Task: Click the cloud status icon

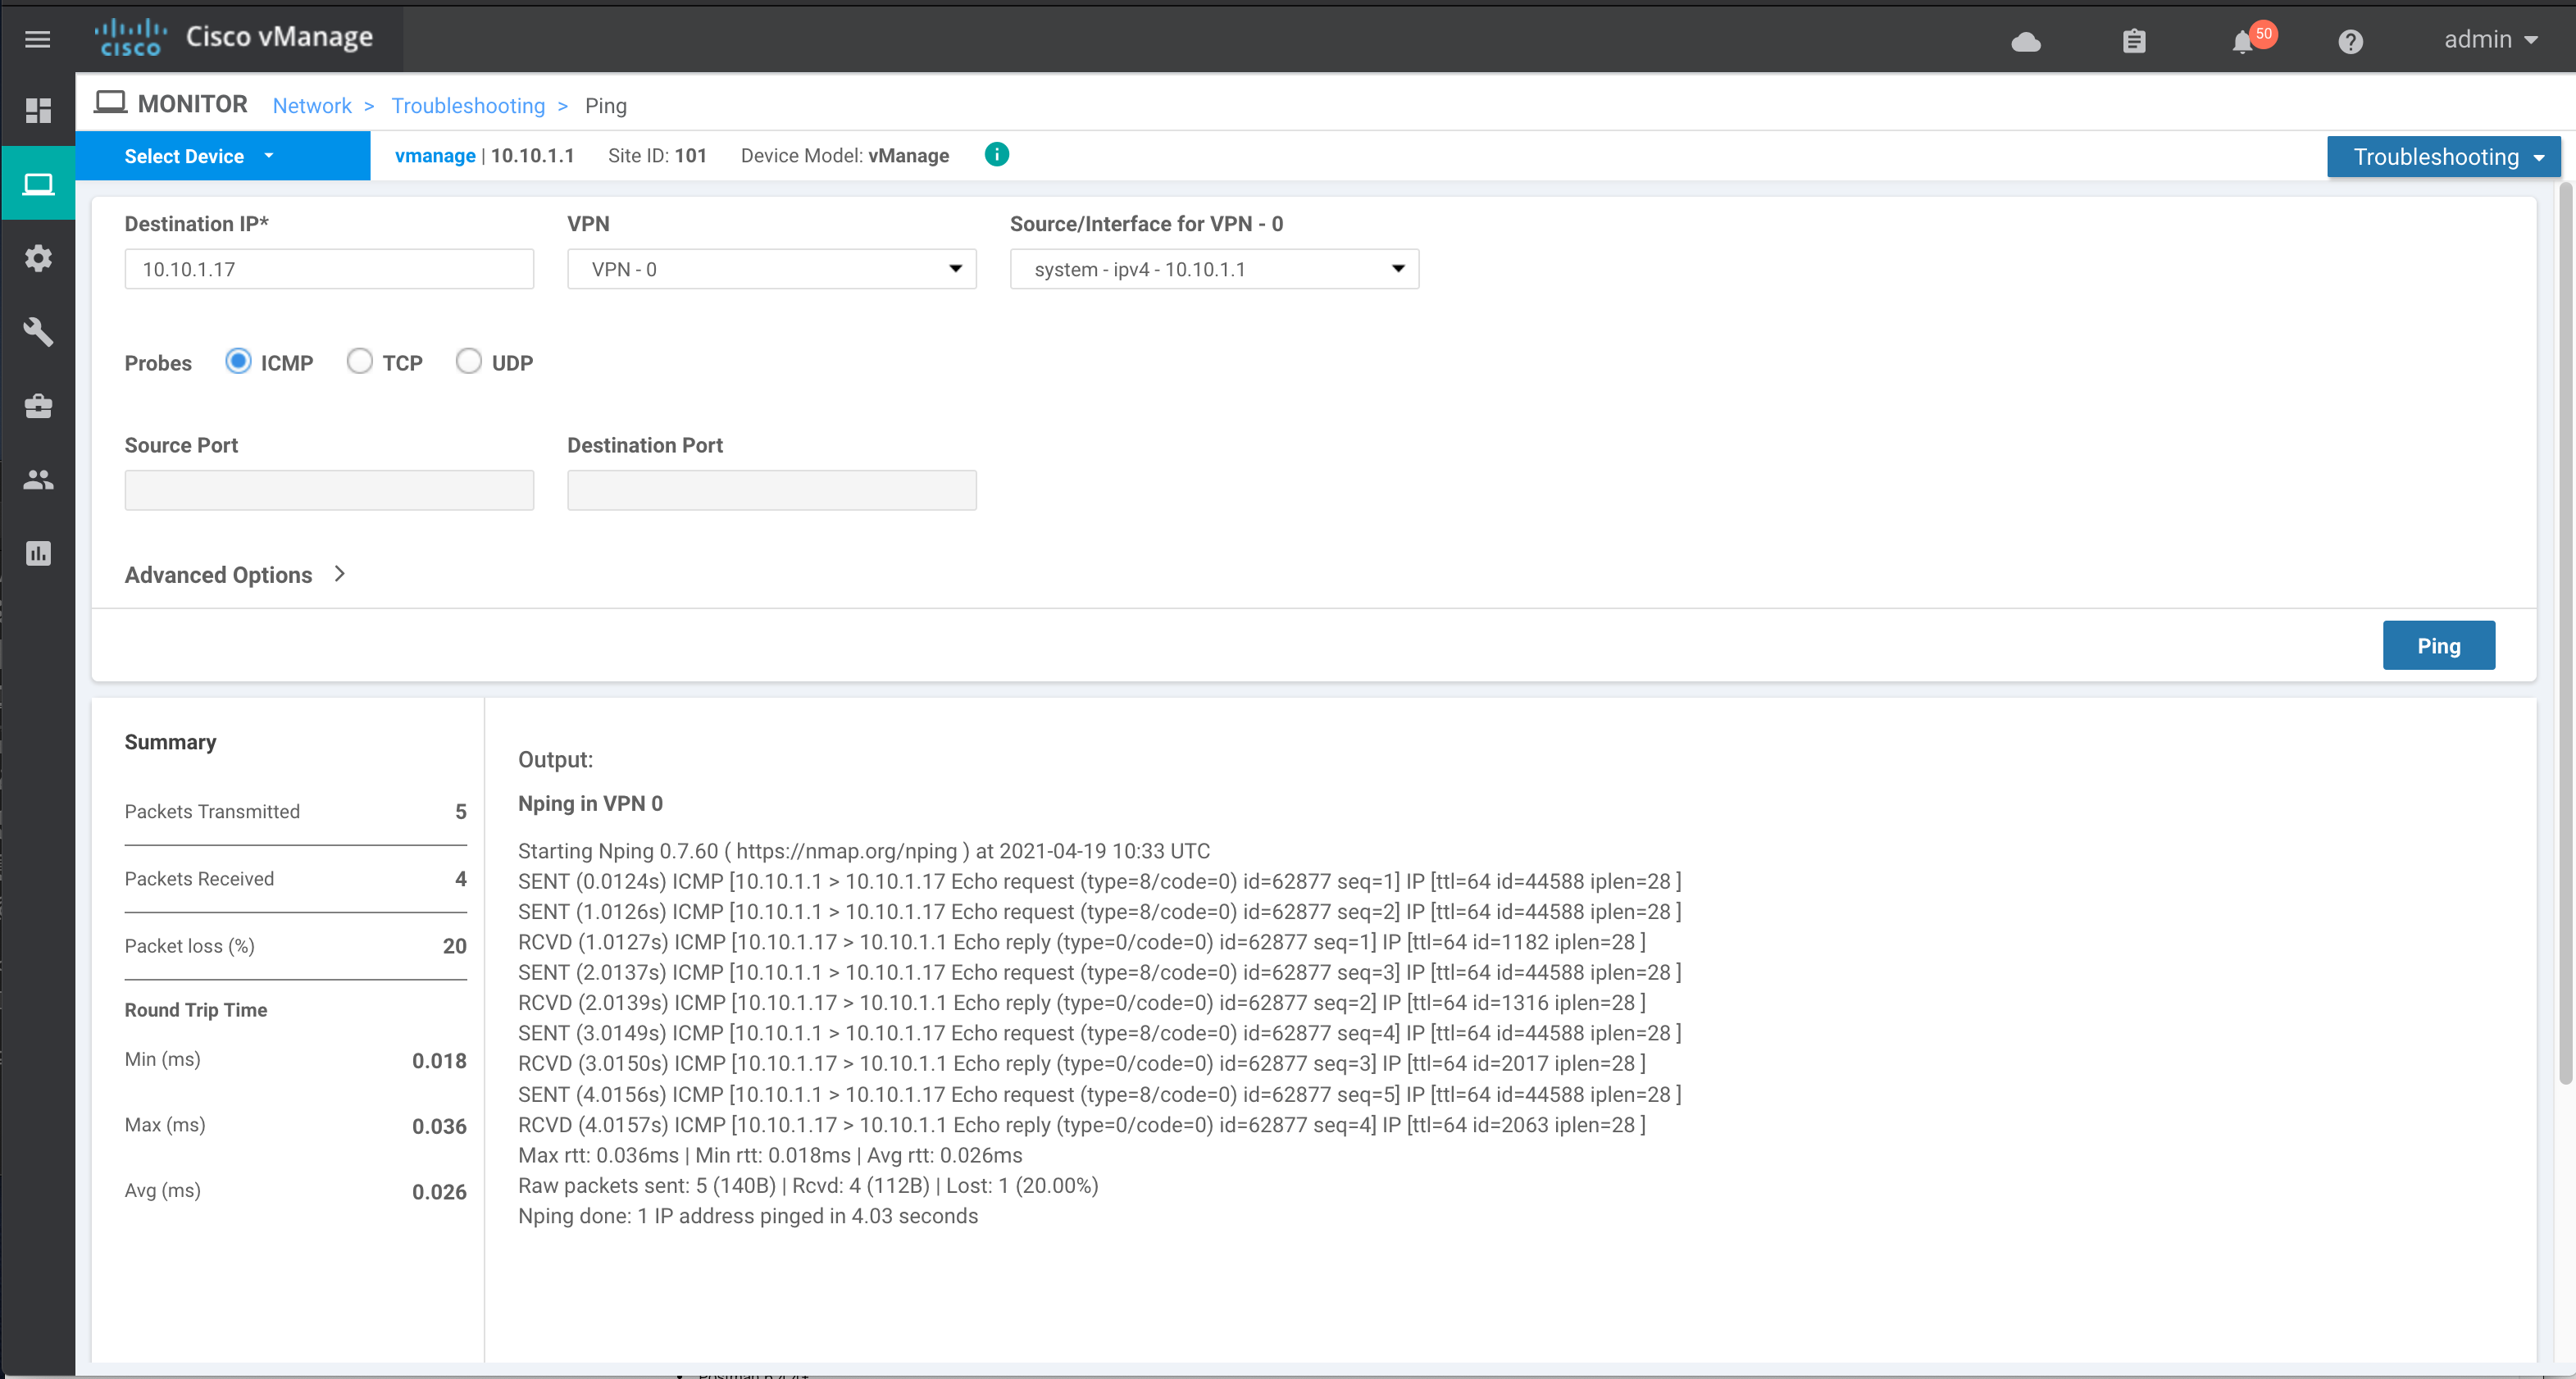Action: click(x=2025, y=41)
